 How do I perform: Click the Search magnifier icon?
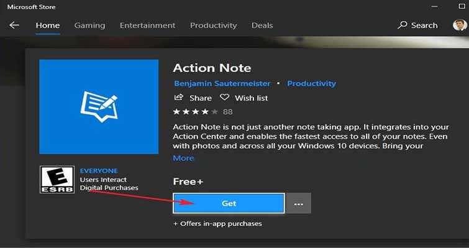pos(403,25)
